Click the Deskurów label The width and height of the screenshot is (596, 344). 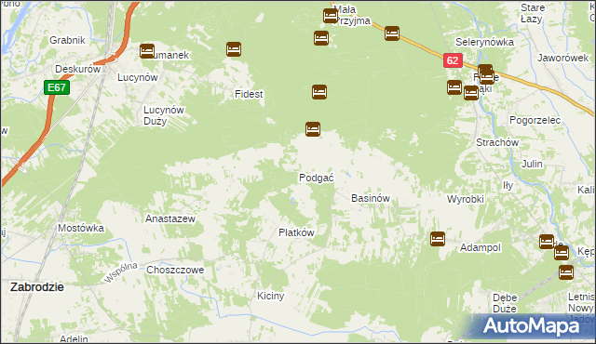coord(78,69)
